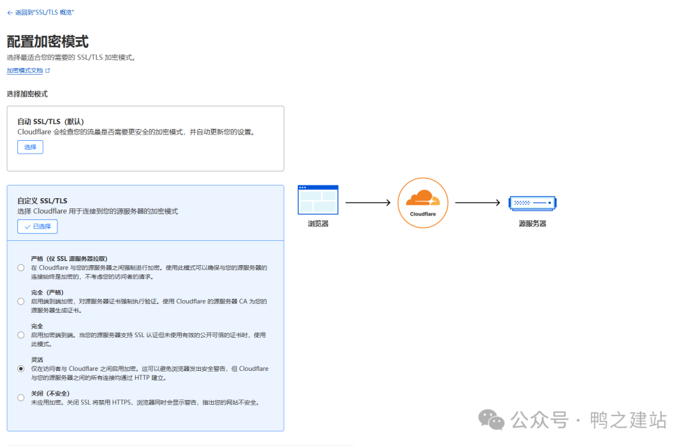Click the 自动 SSL/TLS（默认）card
This screenshot has width=689, height=448.
(x=145, y=138)
